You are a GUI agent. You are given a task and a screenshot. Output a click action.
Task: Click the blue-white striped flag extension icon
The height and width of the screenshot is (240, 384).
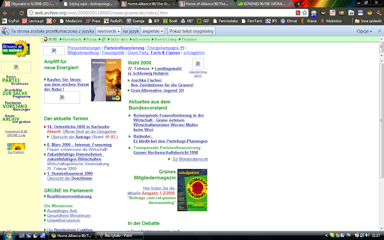click(360, 13)
